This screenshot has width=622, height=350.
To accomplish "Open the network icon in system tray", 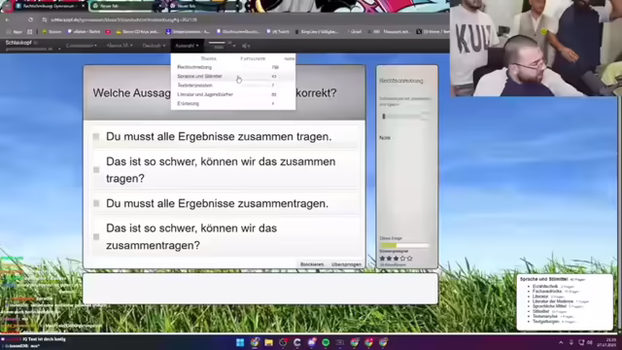I will [581, 342].
